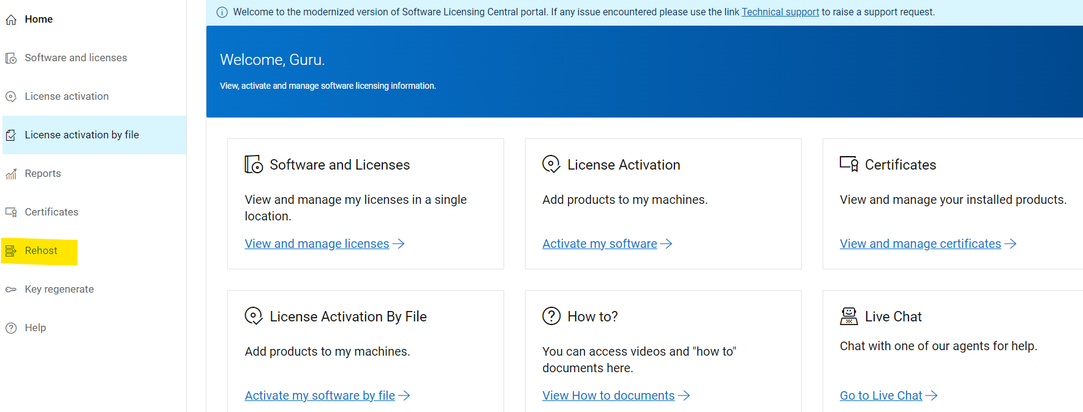Select Software and licenses in sidebar
This screenshot has width=1083, height=412.
click(x=75, y=58)
